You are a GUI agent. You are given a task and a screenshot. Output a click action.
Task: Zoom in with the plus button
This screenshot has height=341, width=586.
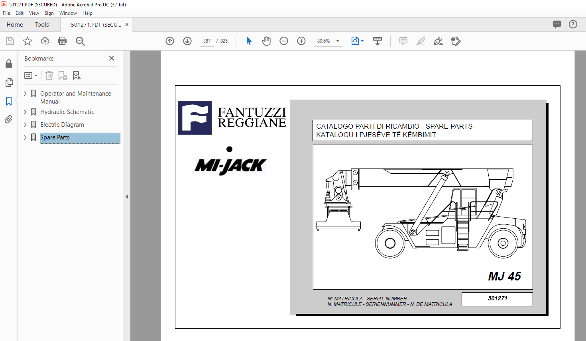tap(301, 41)
